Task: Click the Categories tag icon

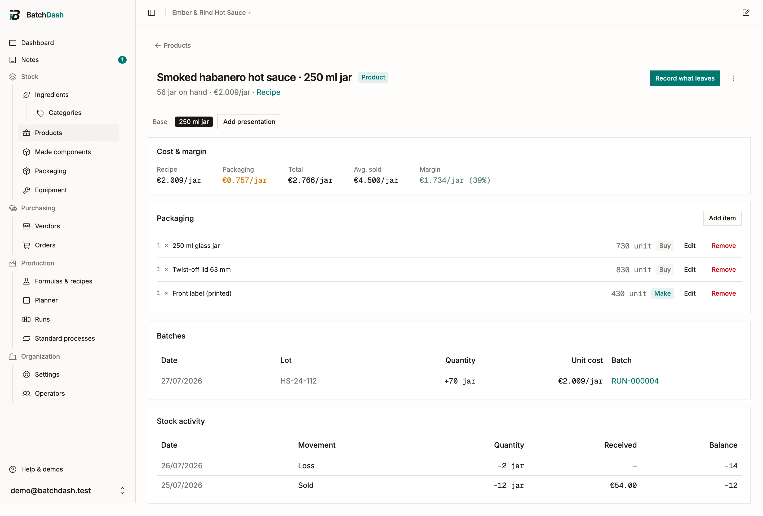Action: tap(40, 113)
